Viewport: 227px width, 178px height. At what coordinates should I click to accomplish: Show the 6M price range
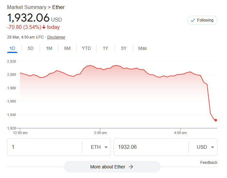click(x=67, y=48)
